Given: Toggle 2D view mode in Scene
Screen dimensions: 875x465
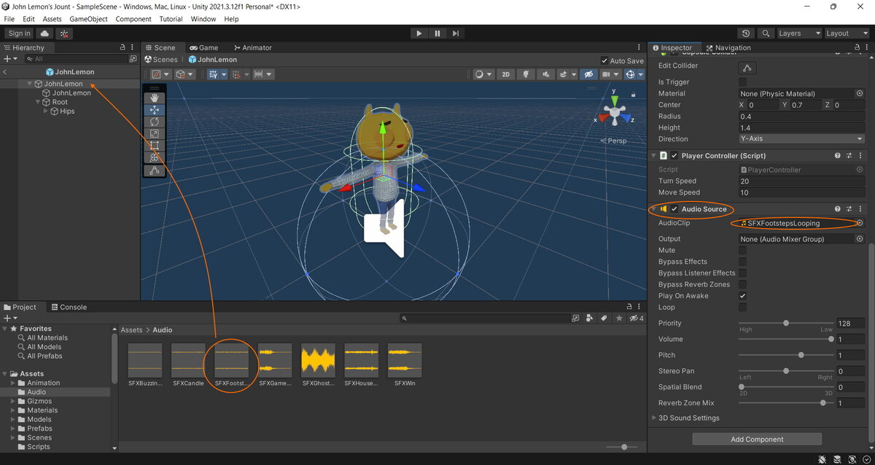Looking at the screenshot, I should click(505, 74).
